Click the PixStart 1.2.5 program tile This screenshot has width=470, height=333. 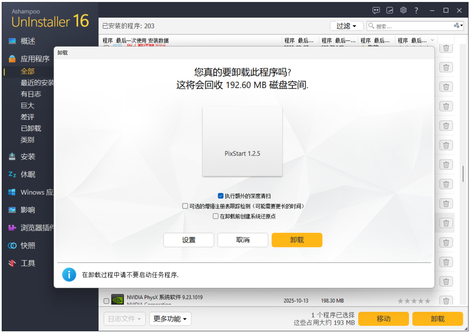(x=242, y=141)
